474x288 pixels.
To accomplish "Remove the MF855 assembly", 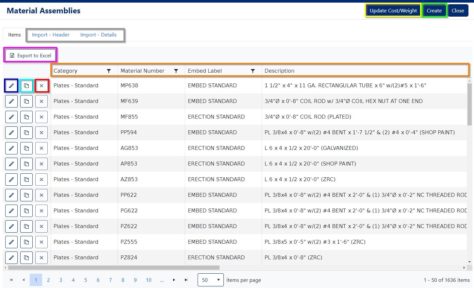I will (x=41, y=117).
